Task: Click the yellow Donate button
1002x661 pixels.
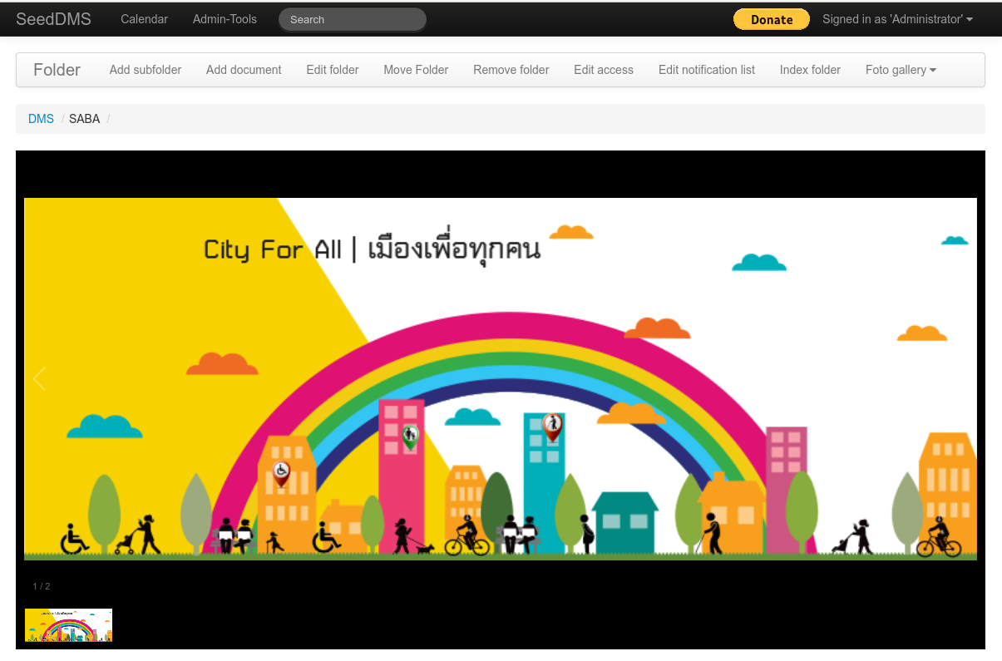Action: coord(771,19)
